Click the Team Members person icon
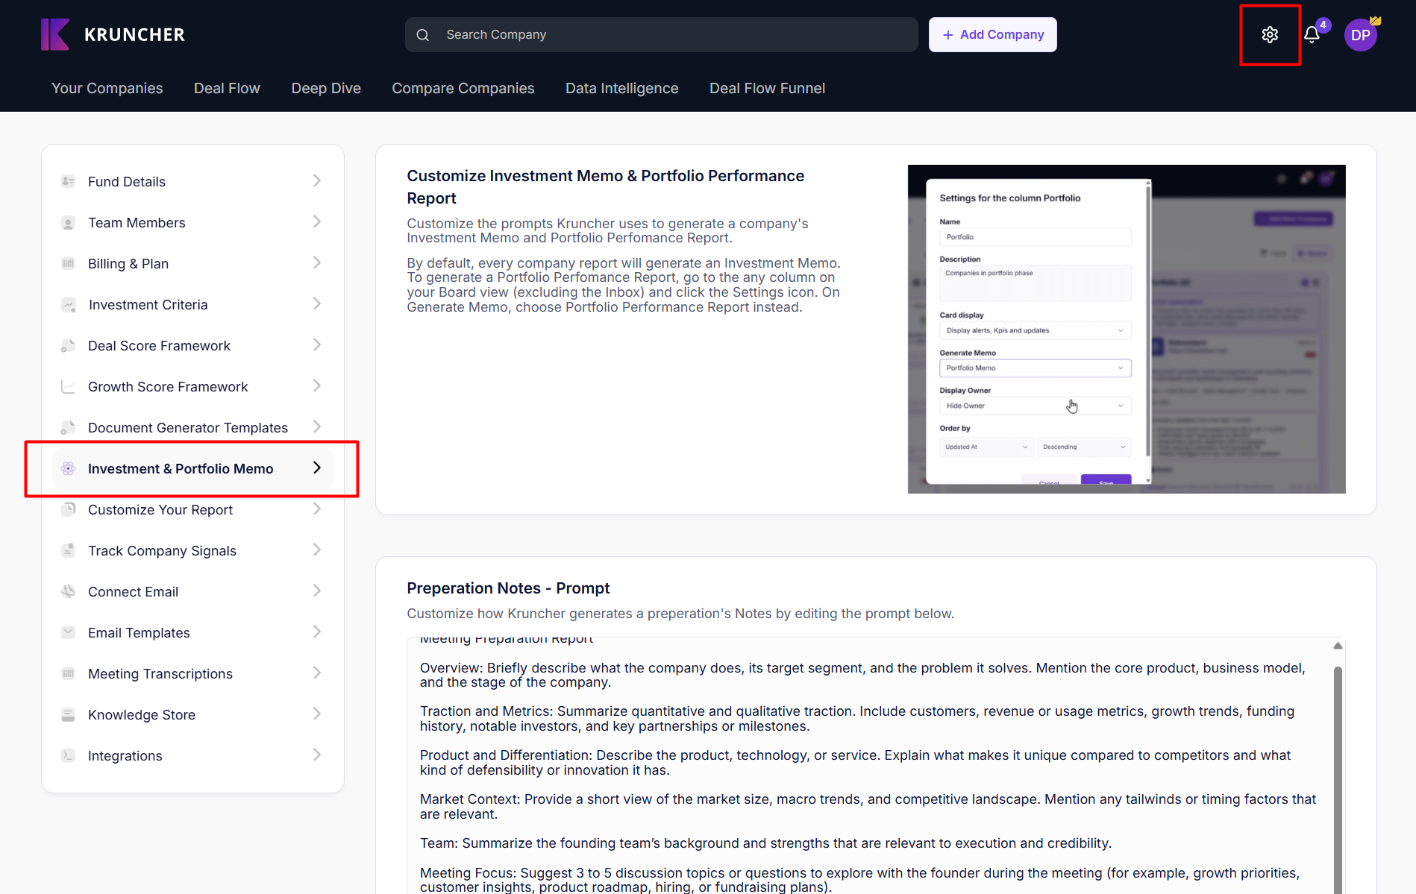Viewport: 1416px width, 894px height. coord(68,223)
